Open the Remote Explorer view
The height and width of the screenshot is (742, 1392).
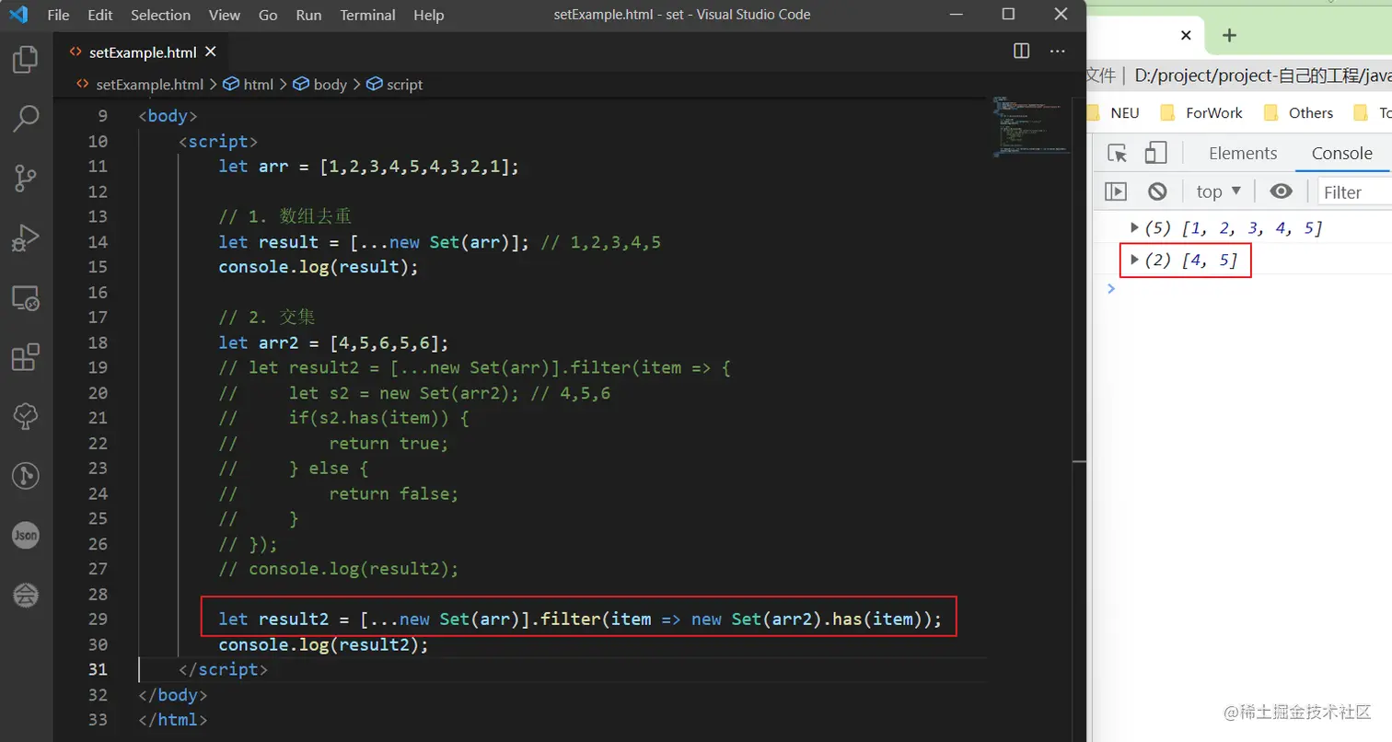26,297
